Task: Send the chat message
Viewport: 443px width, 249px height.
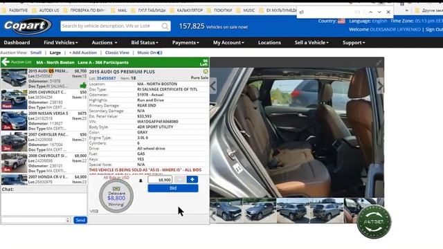Action: pyautogui.click(x=80, y=220)
